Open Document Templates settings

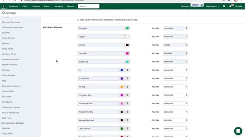11,22
